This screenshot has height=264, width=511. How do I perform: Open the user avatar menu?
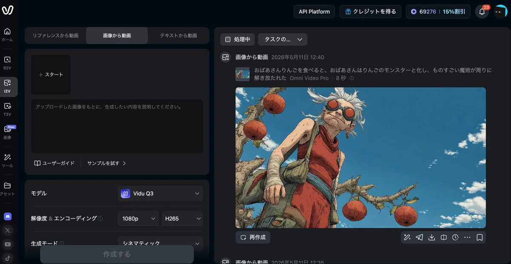click(x=500, y=11)
